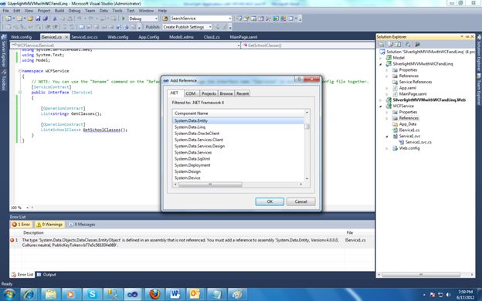Open Skype from the taskbar
The width and height of the screenshot is (482, 301).
92,294
